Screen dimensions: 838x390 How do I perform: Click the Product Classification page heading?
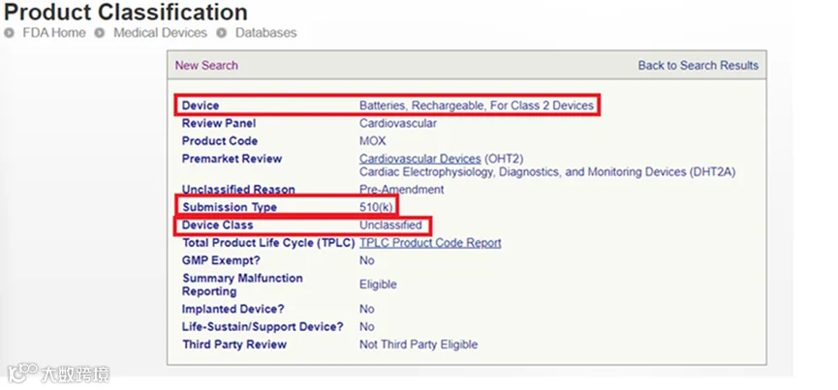(x=126, y=12)
